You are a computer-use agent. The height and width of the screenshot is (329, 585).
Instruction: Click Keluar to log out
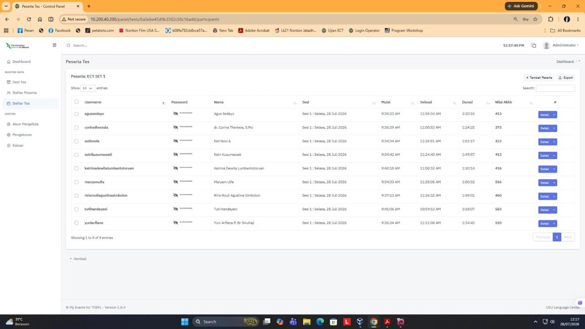pos(18,145)
